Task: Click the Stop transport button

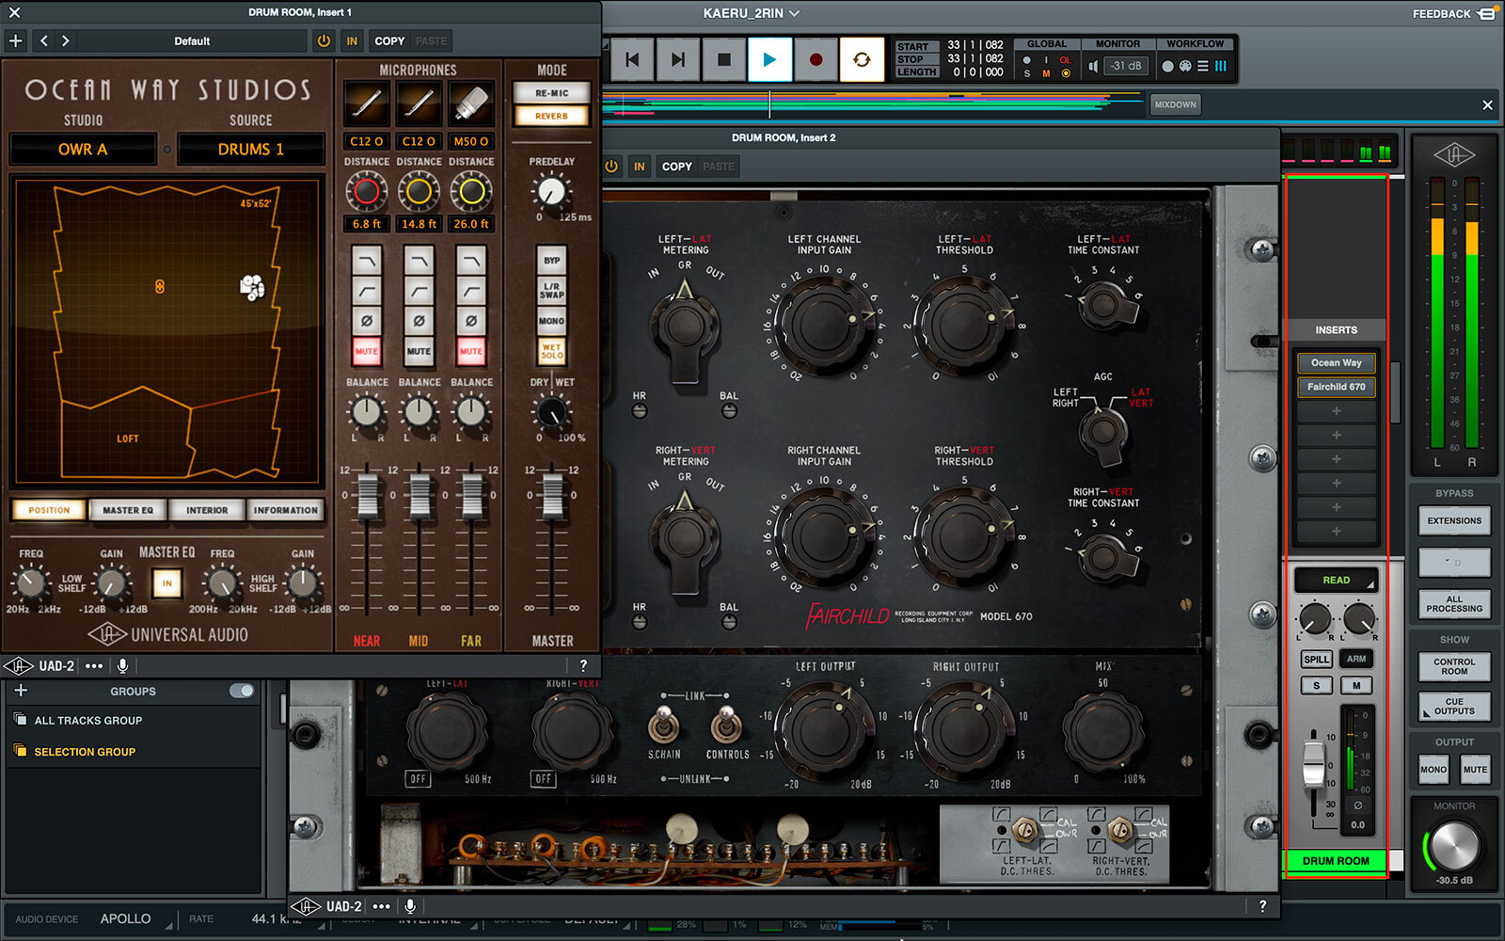Action: click(x=723, y=59)
